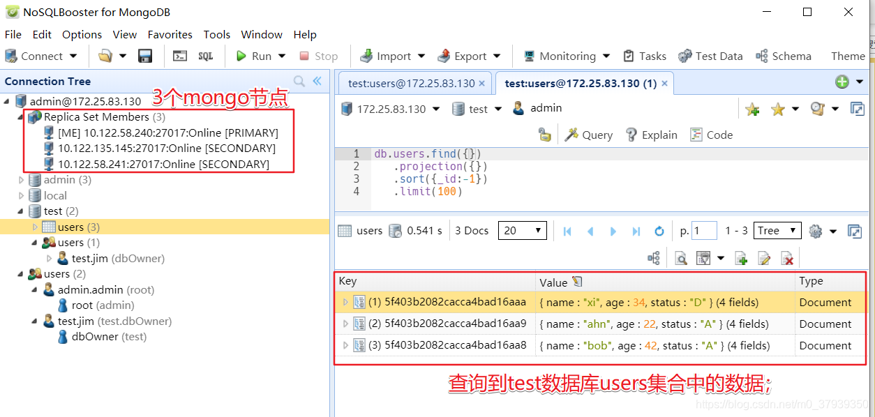Open the Query builder
The width and height of the screenshot is (875, 417).
[588, 135]
